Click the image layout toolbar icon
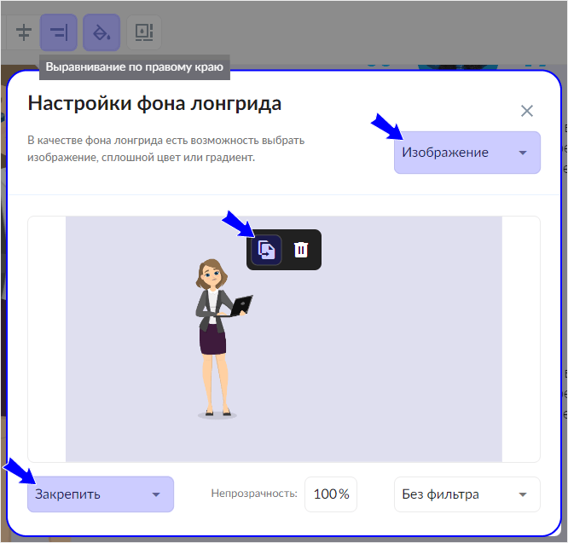 click(x=144, y=32)
